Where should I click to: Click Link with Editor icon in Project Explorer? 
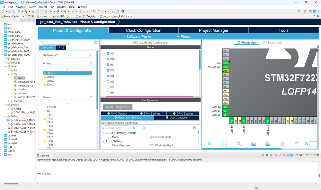click(25, 21)
